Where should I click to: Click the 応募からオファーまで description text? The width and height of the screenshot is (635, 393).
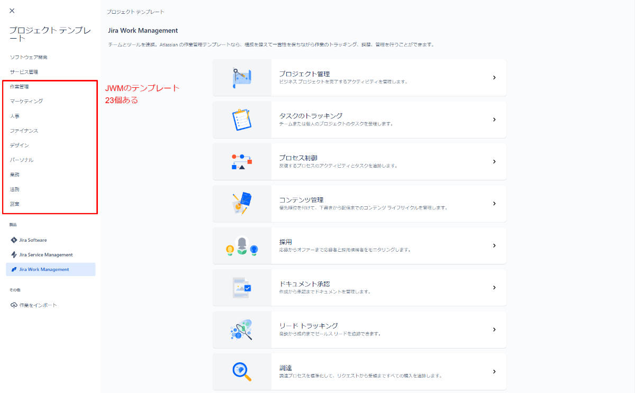coord(345,250)
